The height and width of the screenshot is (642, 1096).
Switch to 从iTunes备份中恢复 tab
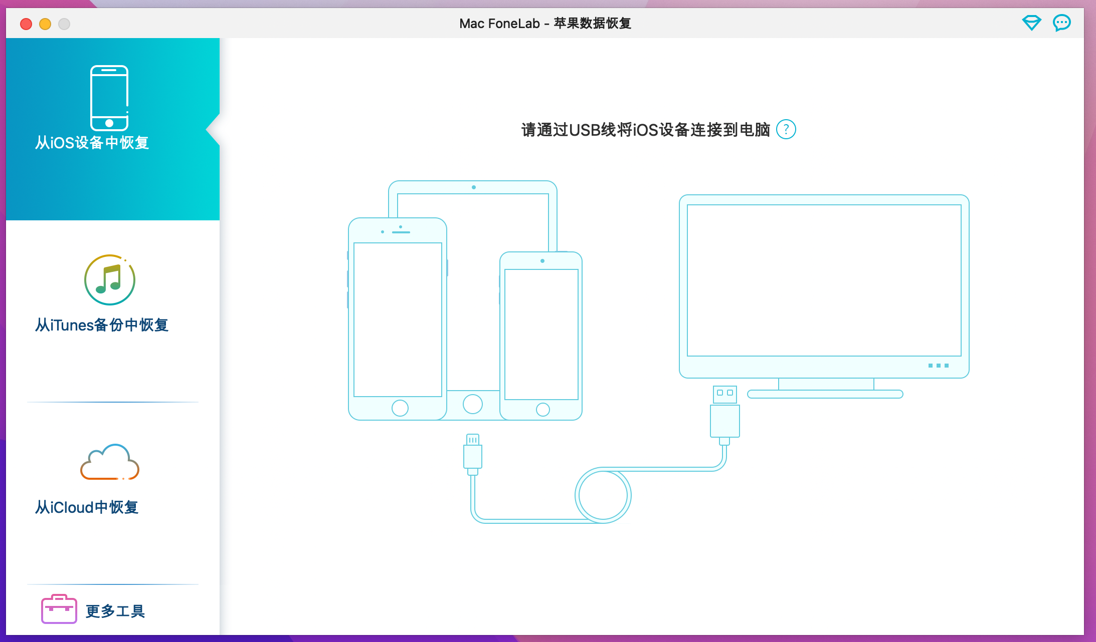(x=102, y=325)
